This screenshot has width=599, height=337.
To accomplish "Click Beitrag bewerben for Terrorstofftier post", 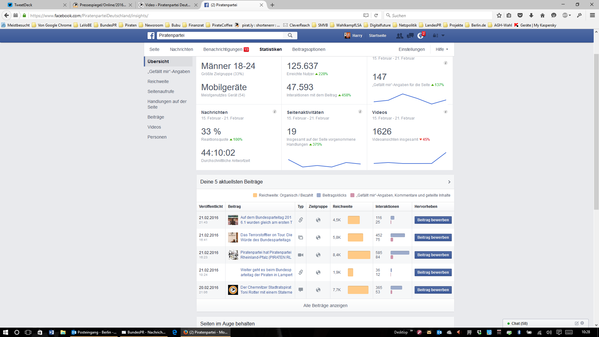I will [x=433, y=237].
